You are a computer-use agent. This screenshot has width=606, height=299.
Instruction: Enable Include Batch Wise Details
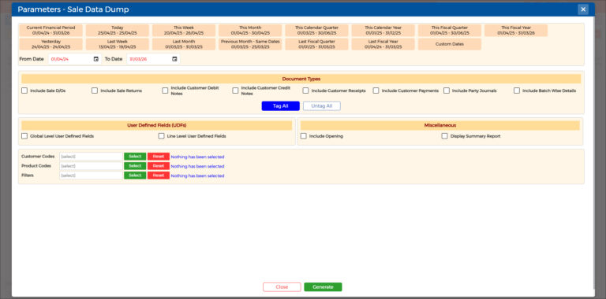tap(517, 90)
